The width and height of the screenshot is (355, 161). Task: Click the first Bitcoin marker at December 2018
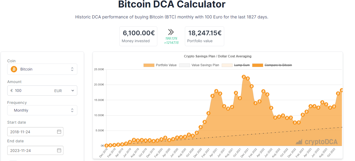coord(106,145)
